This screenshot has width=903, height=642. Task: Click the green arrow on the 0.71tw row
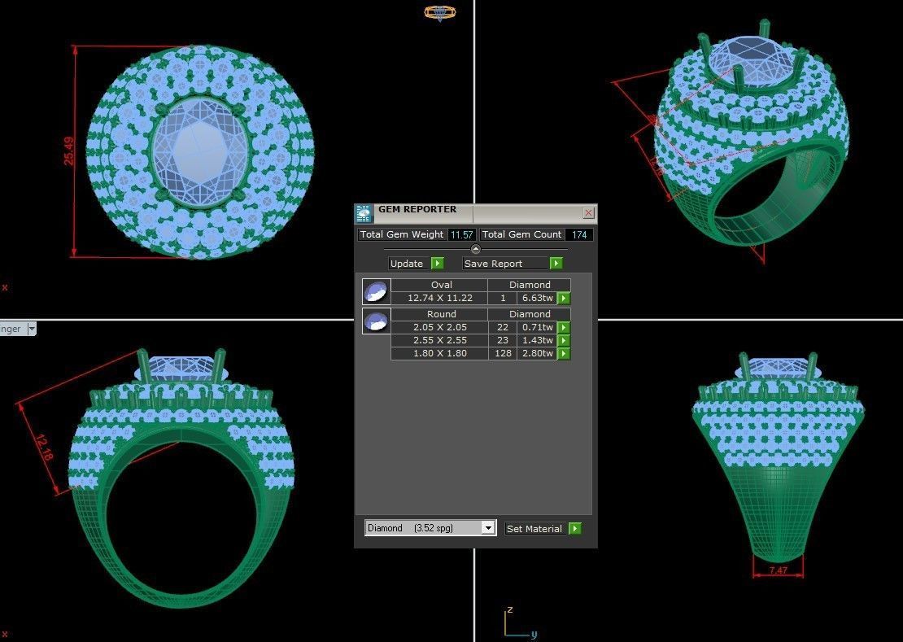563,327
